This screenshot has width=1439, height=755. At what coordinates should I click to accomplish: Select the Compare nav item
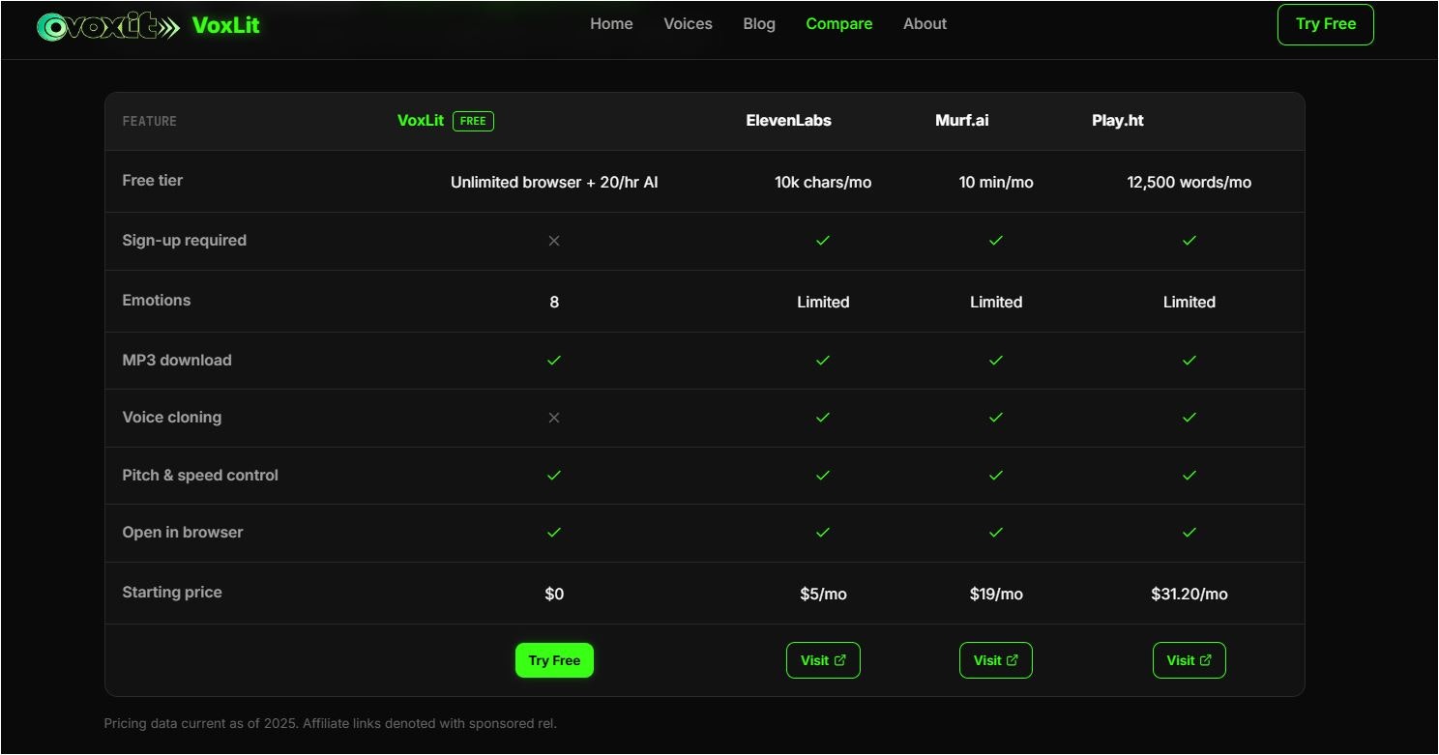click(839, 24)
